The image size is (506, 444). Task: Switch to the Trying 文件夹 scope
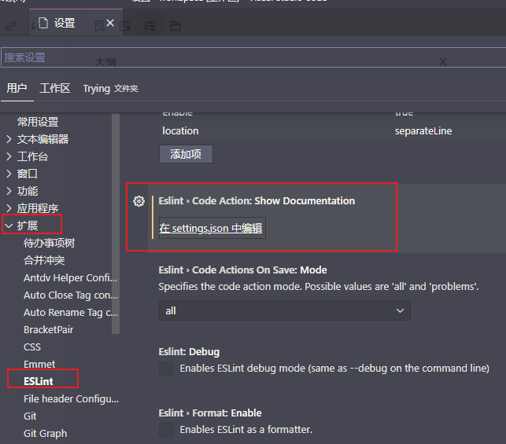pos(111,88)
